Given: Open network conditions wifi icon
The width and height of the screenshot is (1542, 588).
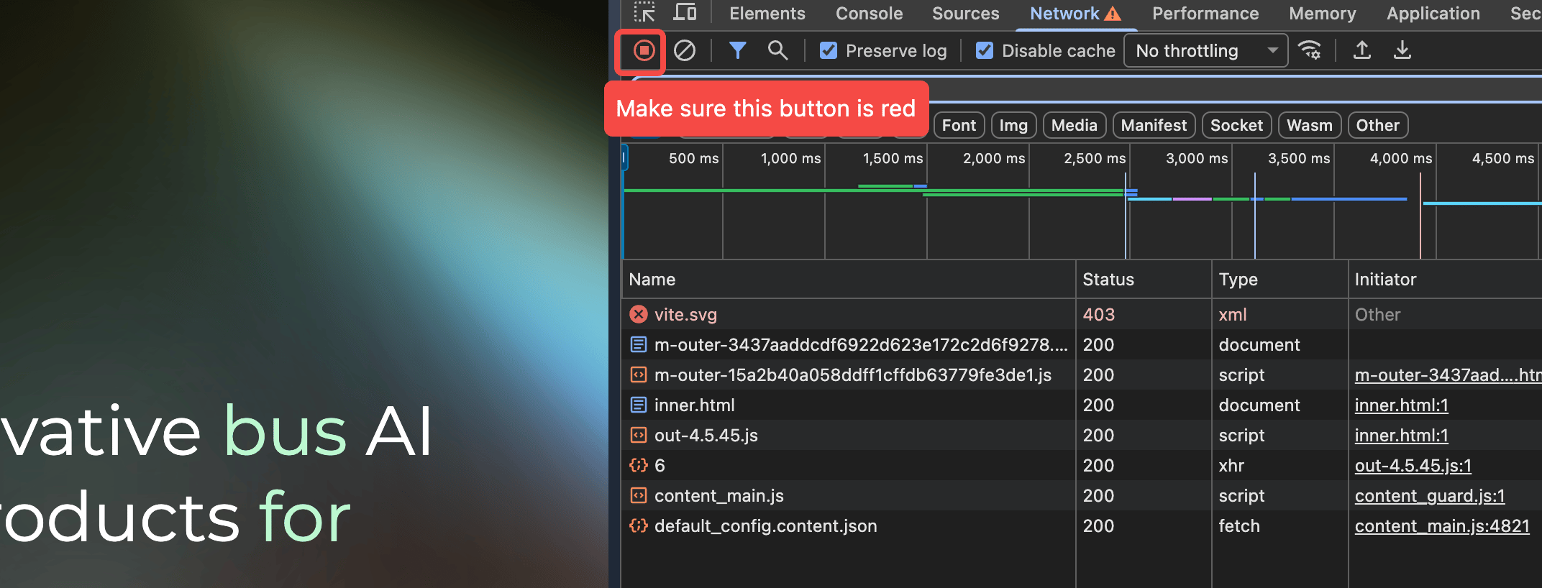Looking at the screenshot, I should (x=1310, y=50).
